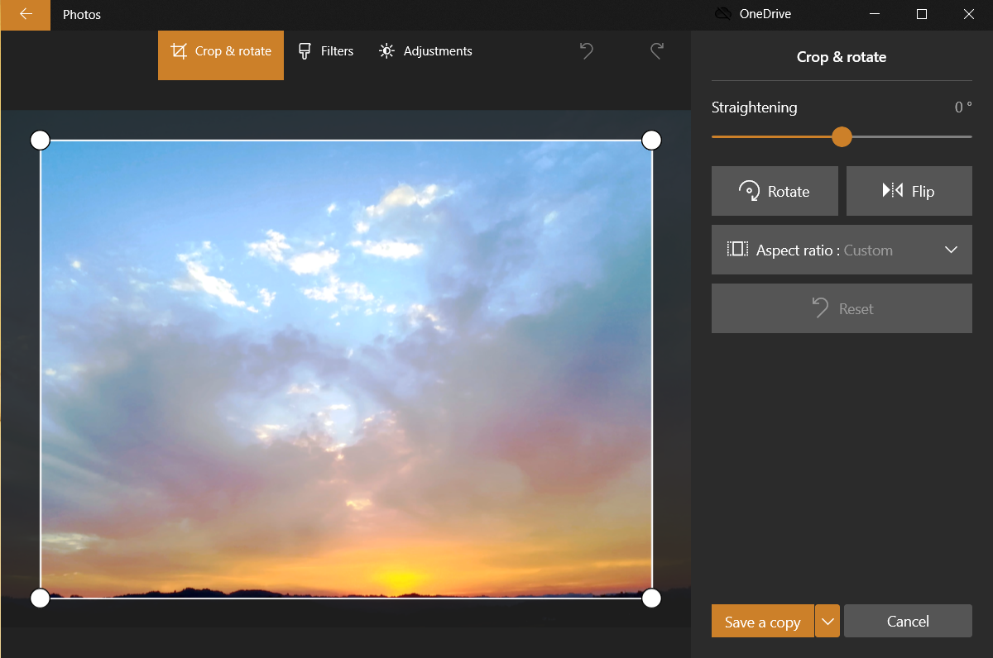
Task: Click the back arrow in the title bar
Action: click(26, 15)
